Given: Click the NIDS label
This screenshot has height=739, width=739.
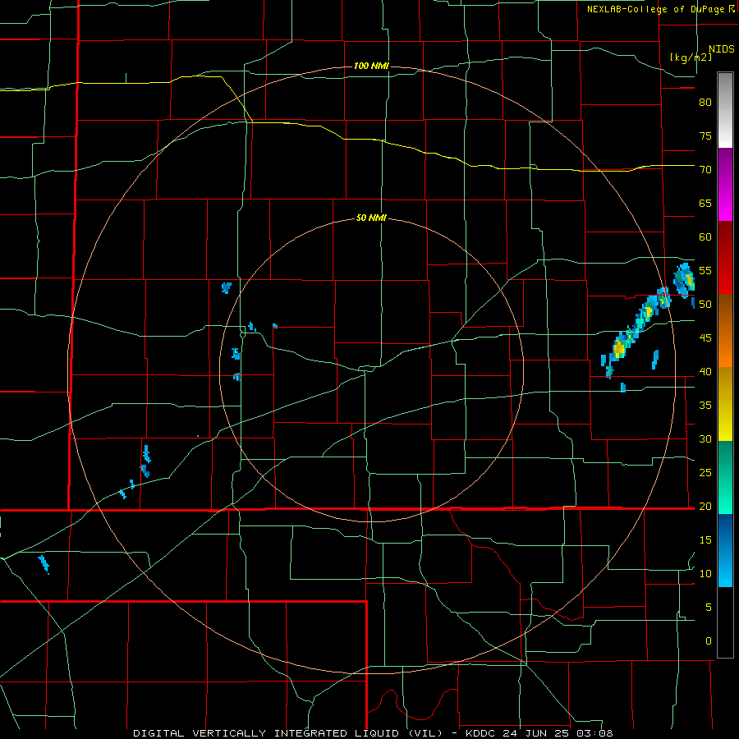Looking at the screenshot, I should [x=722, y=49].
